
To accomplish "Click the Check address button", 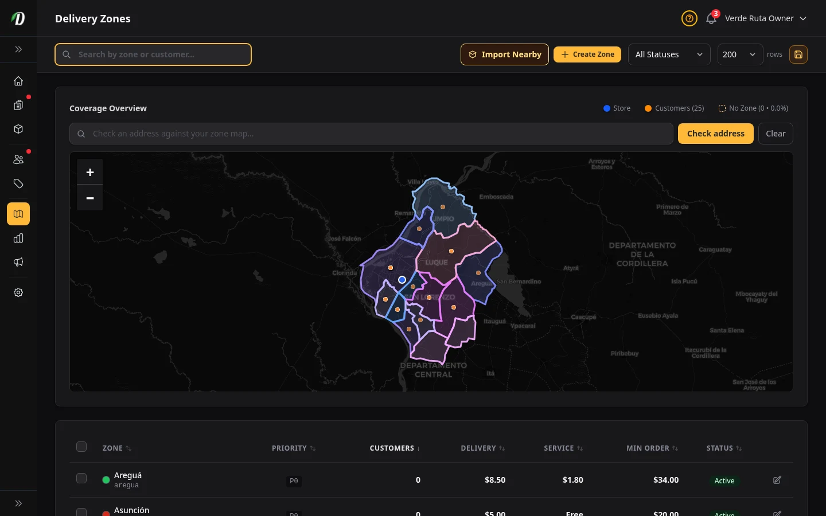I will tap(715, 134).
